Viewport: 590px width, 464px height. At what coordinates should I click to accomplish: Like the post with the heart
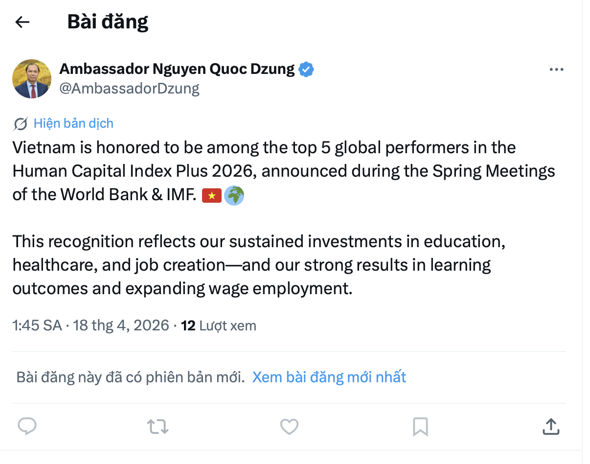click(x=289, y=426)
